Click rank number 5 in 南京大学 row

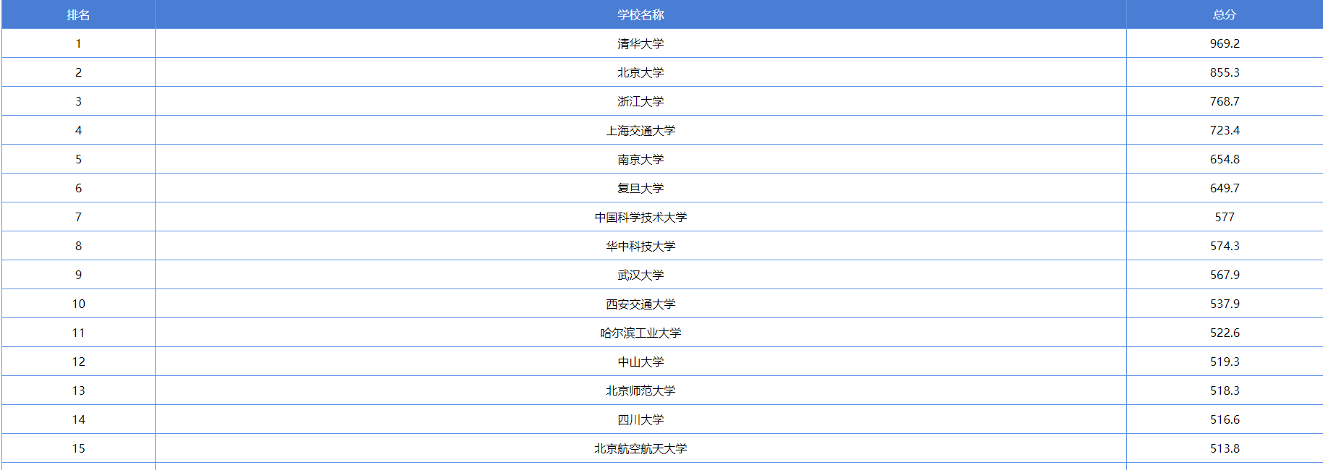[x=78, y=159]
